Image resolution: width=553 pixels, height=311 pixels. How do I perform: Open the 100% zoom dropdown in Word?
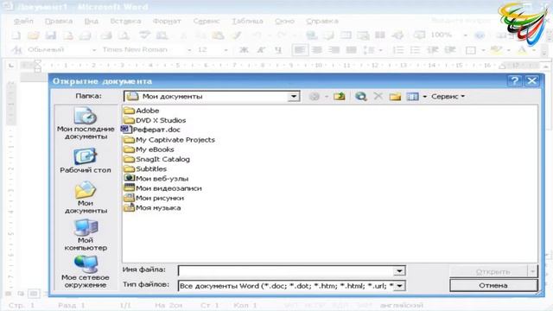click(465, 35)
